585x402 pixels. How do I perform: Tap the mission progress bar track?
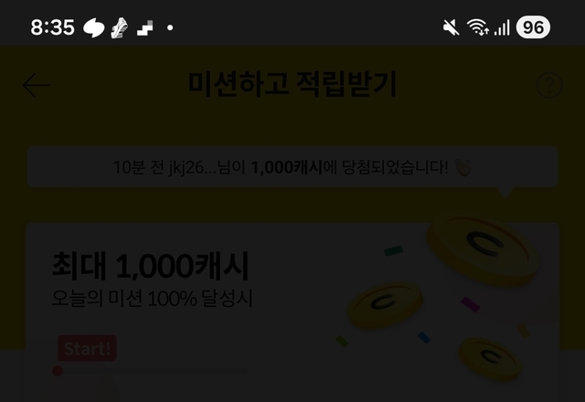(150, 371)
